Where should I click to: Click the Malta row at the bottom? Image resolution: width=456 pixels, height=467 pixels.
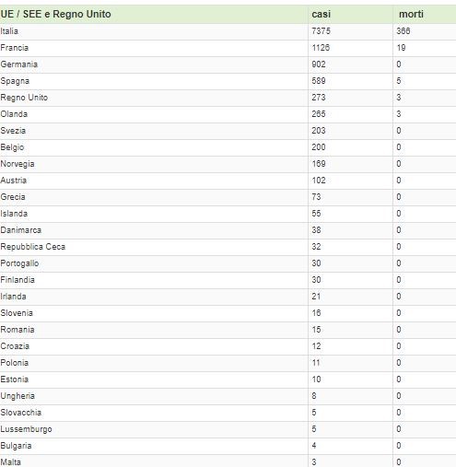pos(228,461)
